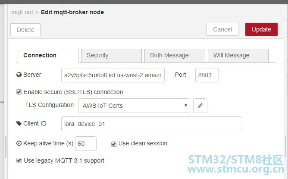Click the pencil edit TLS configuration icon

coord(200,106)
